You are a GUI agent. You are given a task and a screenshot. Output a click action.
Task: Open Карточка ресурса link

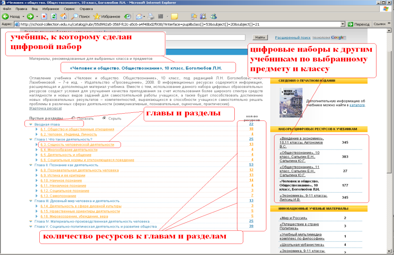(46, 108)
